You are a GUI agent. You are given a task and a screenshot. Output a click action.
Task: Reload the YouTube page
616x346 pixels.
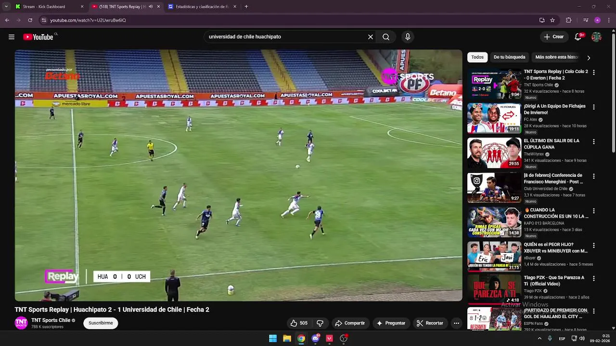[x=30, y=20]
